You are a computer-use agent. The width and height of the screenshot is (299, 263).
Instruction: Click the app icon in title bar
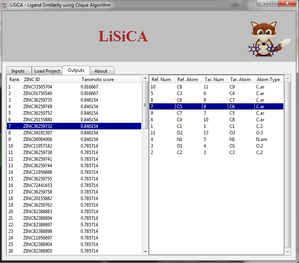(x=5, y=5)
